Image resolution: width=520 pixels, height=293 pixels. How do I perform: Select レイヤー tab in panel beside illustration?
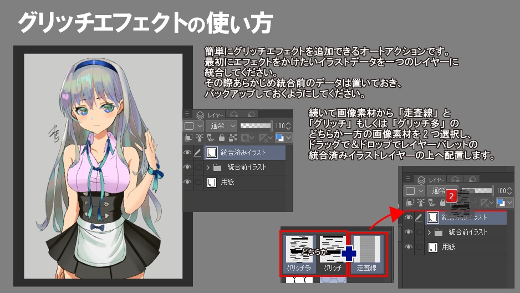point(209,115)
